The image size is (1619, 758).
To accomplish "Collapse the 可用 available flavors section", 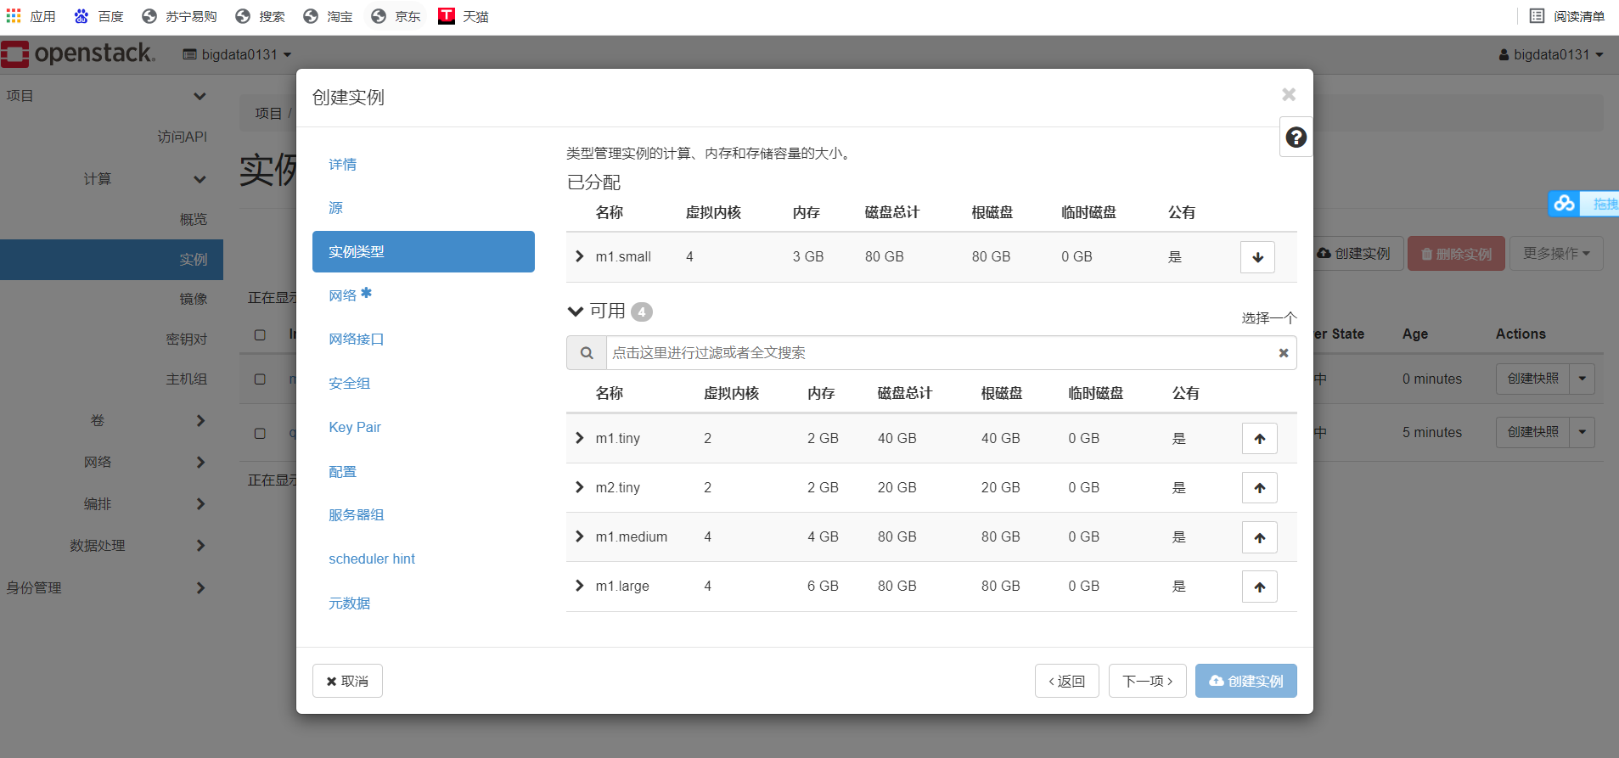I will (x=576, y=312).
